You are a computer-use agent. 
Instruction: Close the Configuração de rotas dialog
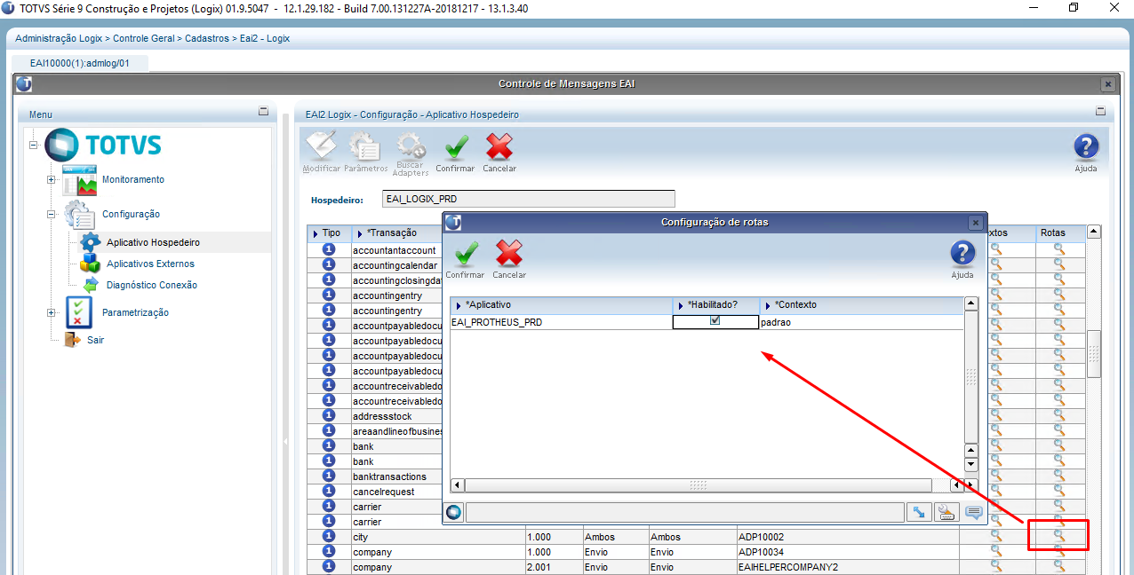(x=975, y=223)
